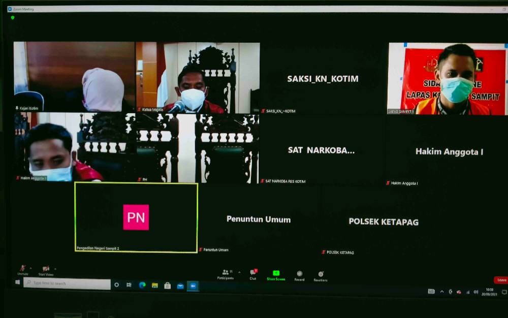Select the Ketua Majelis video tile
The width and height of the screenshot is (508, 318).
point(198,78)
